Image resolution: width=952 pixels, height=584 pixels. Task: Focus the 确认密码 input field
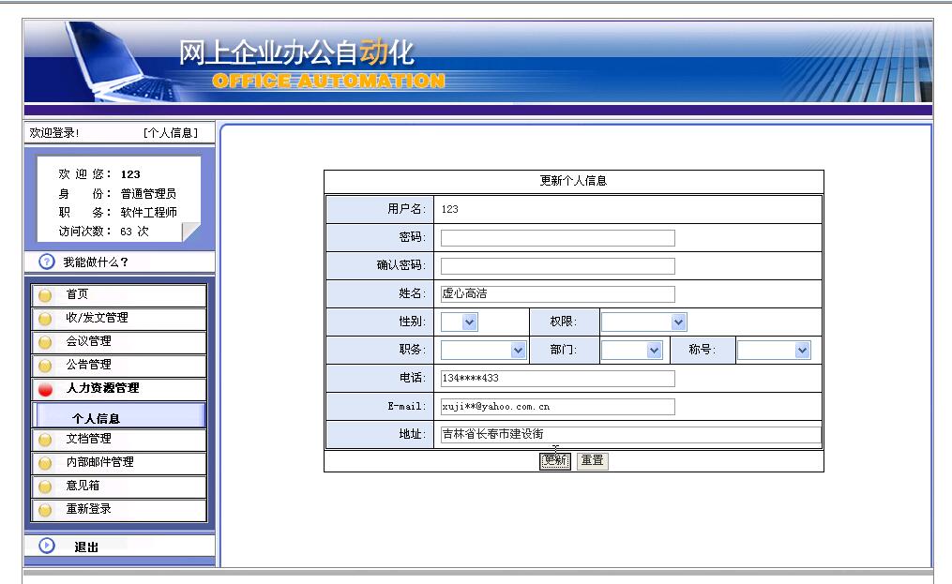tap(557, 266)
